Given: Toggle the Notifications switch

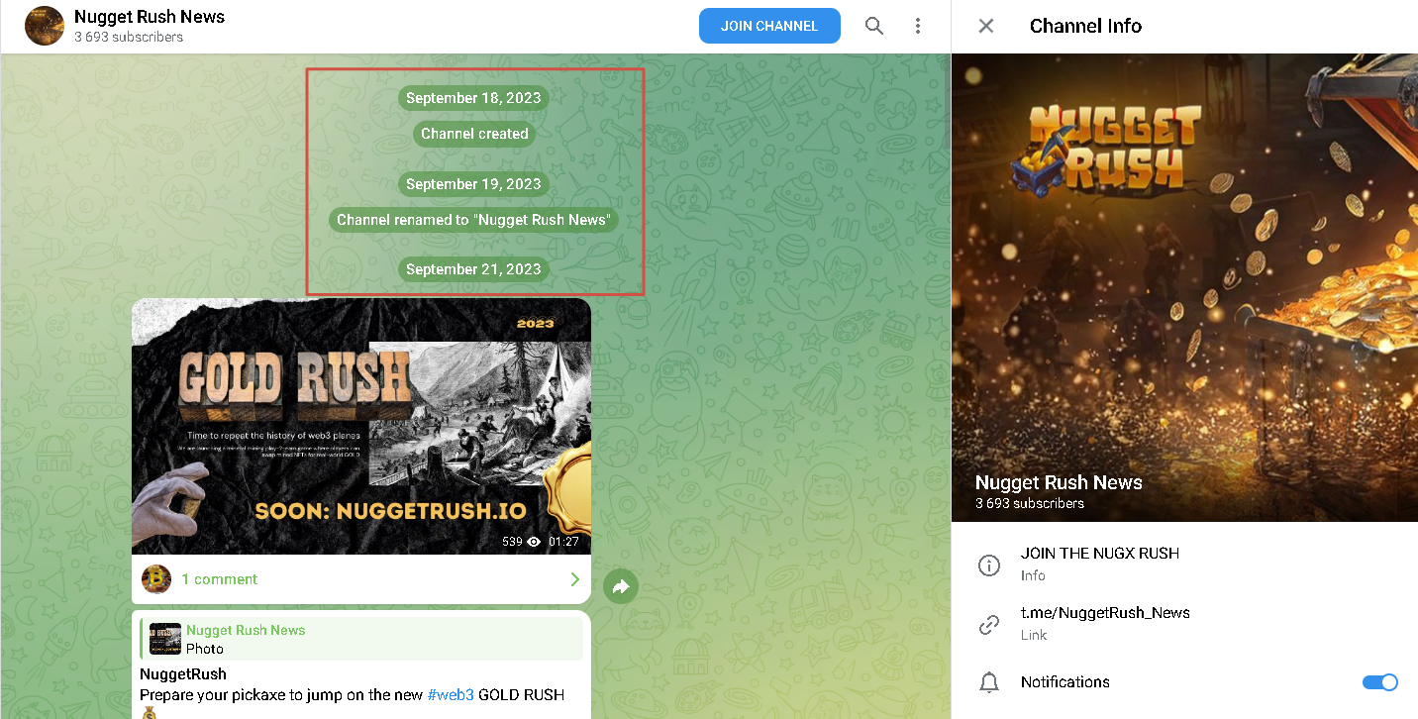Looking at the screenshot, I should [x=1379, y=682].
